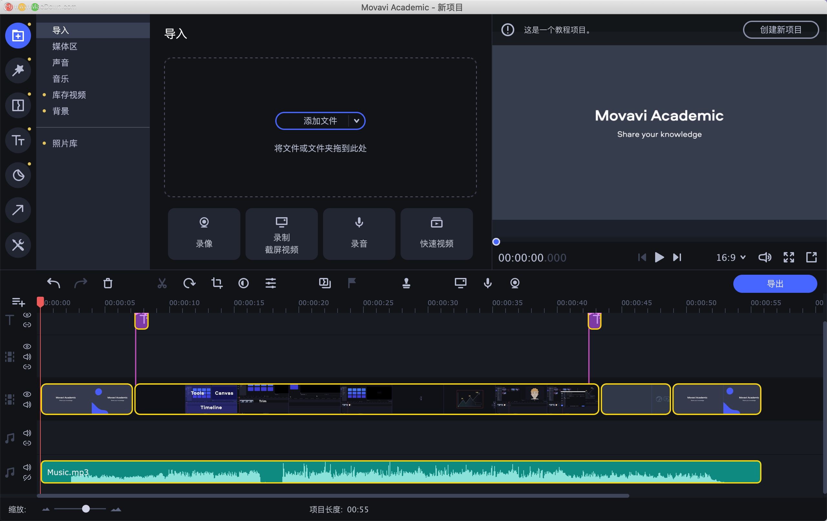
Task: Hide the main video track
Action: coord(27,394)
